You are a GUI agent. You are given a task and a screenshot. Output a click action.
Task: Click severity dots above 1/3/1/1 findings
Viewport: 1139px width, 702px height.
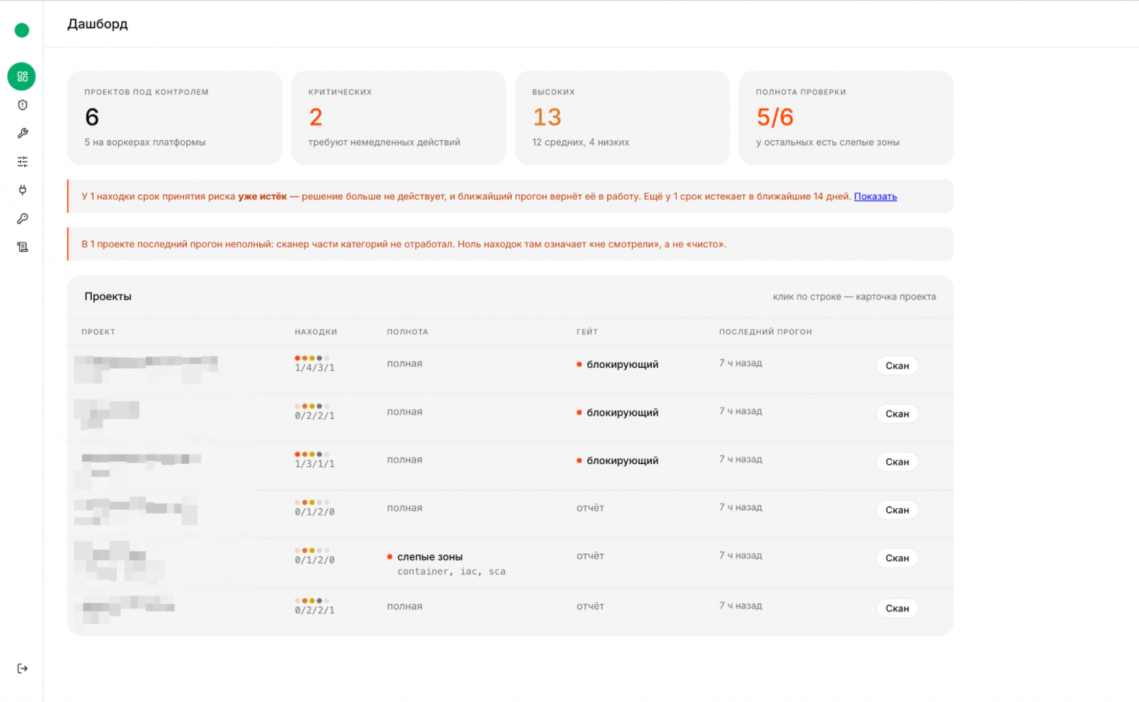(x=312, y=455)
